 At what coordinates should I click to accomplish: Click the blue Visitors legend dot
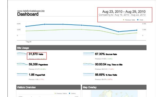click(69, 93)
